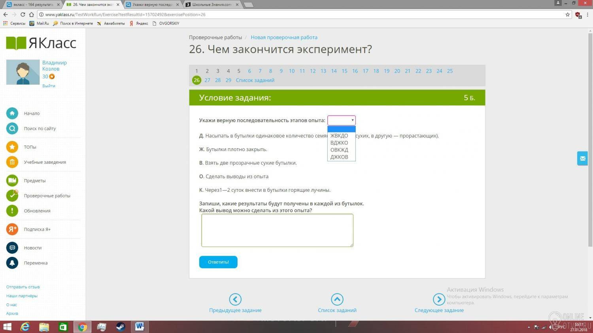Open the Новости chat icon
The height and width of the screenshot is (333, 593).
(12, 248)
